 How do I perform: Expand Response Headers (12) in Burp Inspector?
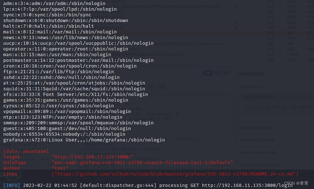pyautogui.click(x=260, y=165)
